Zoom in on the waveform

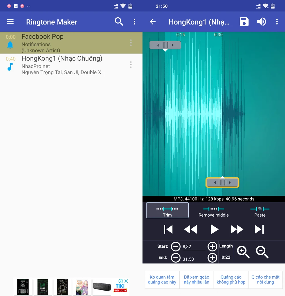pyautogui.click(x=243, y=252)
